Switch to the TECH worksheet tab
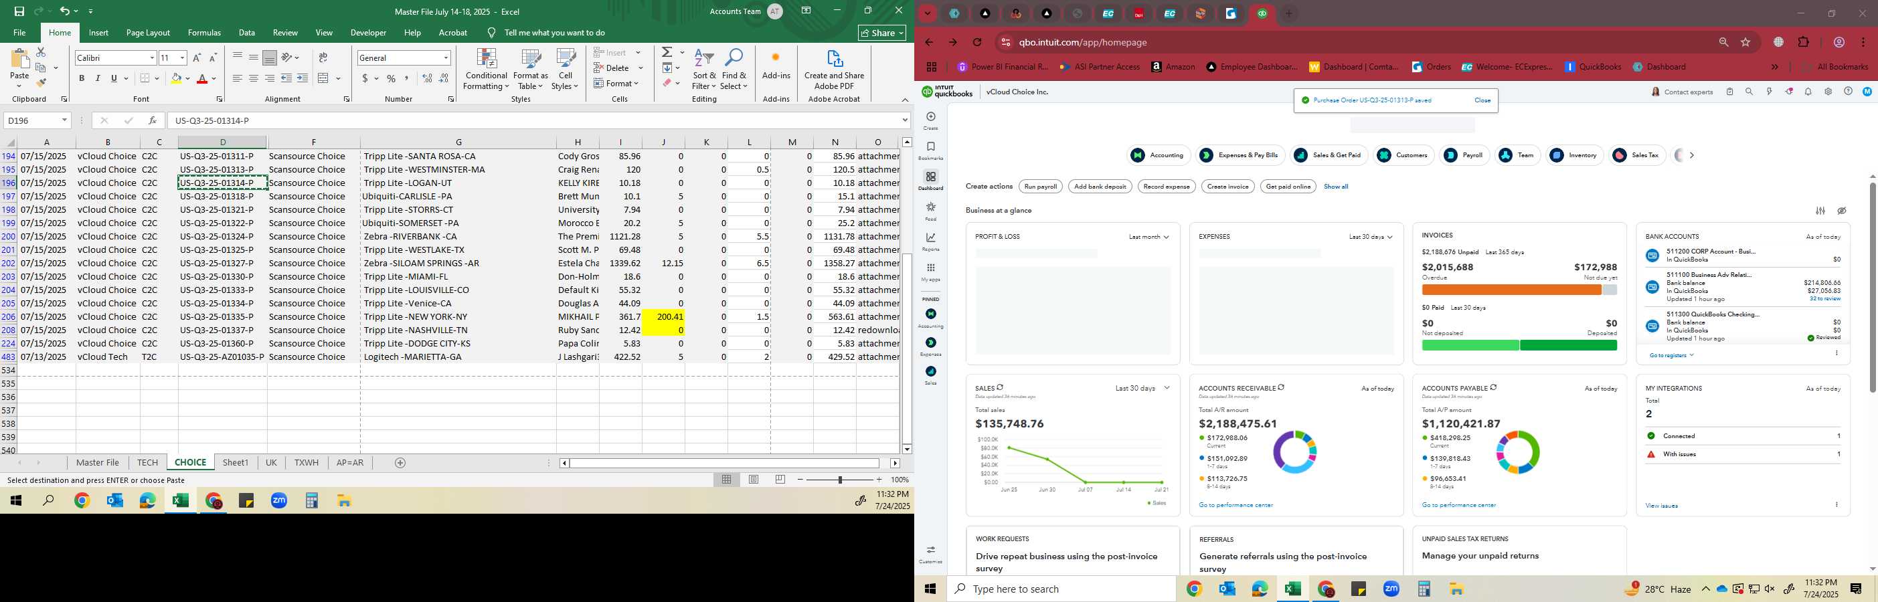 pyautogui.click(x=147, y=463)
